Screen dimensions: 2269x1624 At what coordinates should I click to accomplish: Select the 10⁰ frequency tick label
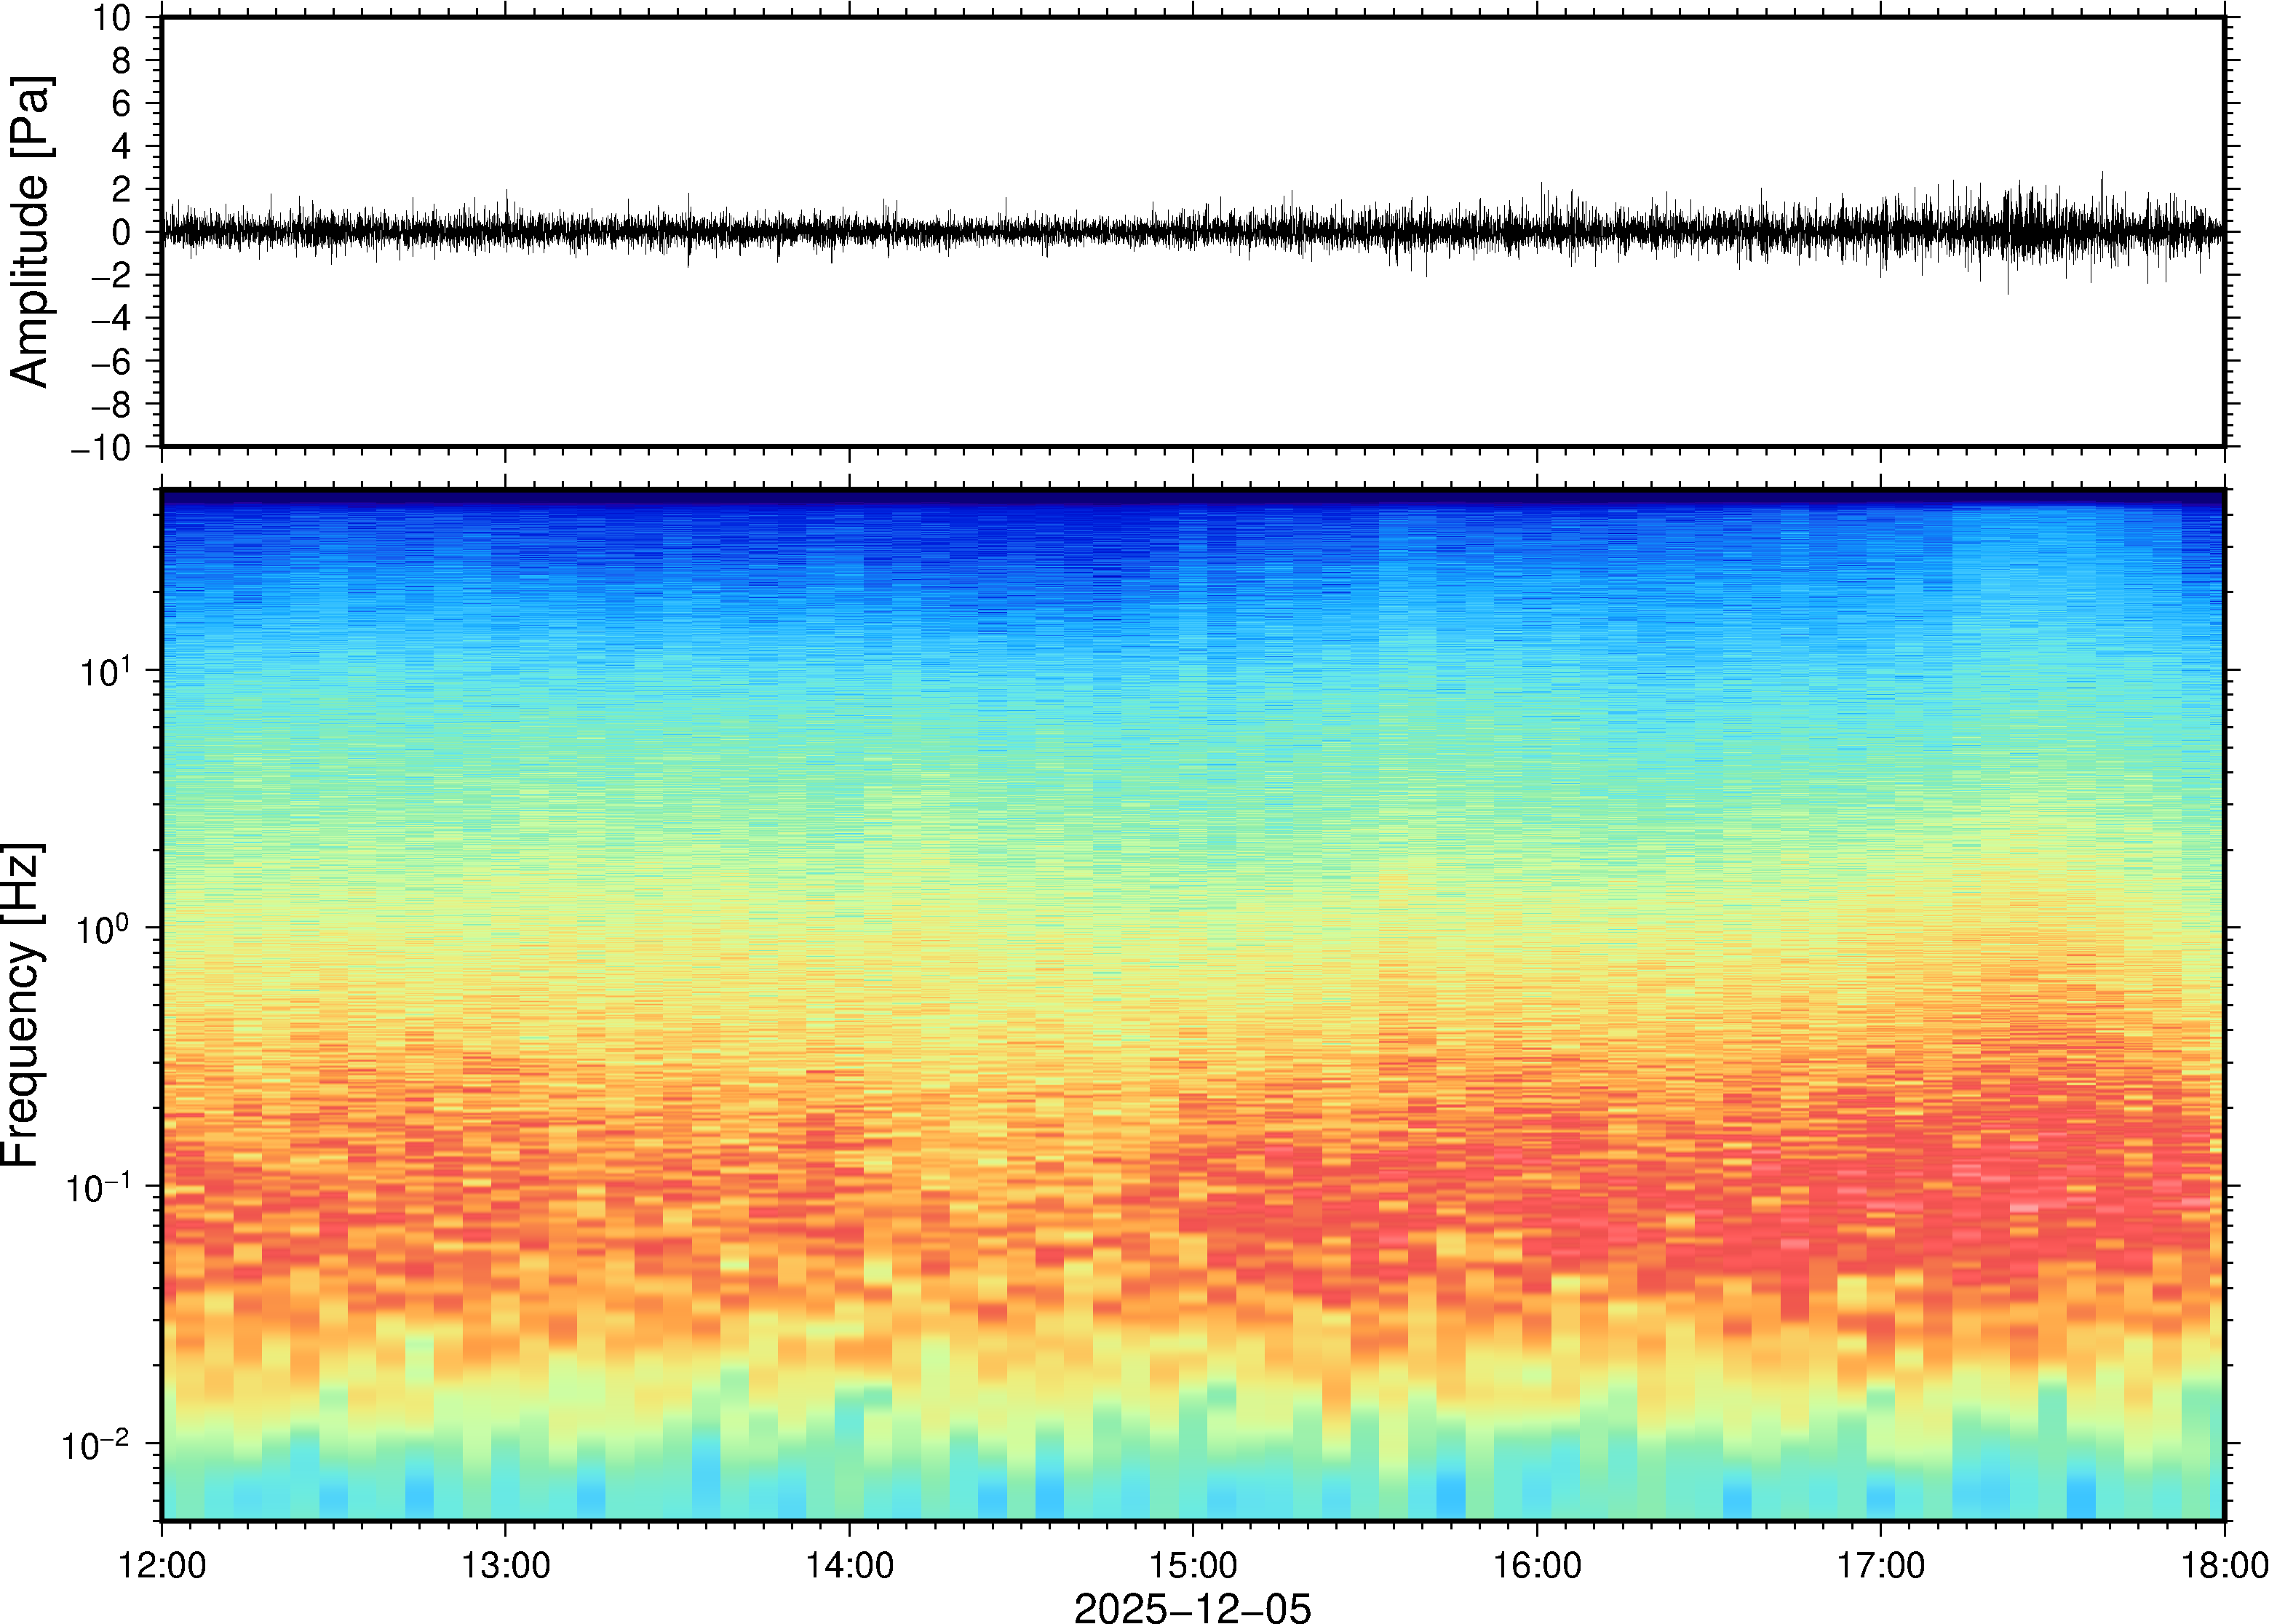[x=105, y=929]
